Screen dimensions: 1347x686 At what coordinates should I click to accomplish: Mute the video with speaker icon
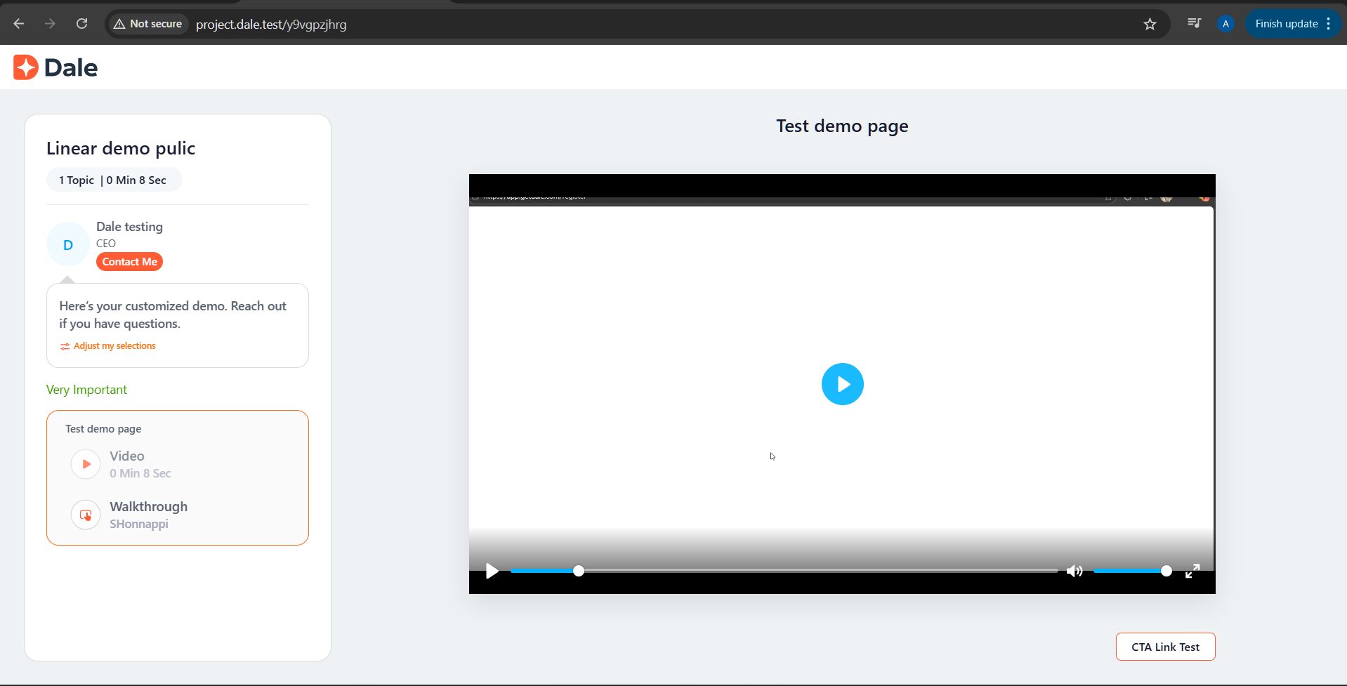tap(1075, 571)
